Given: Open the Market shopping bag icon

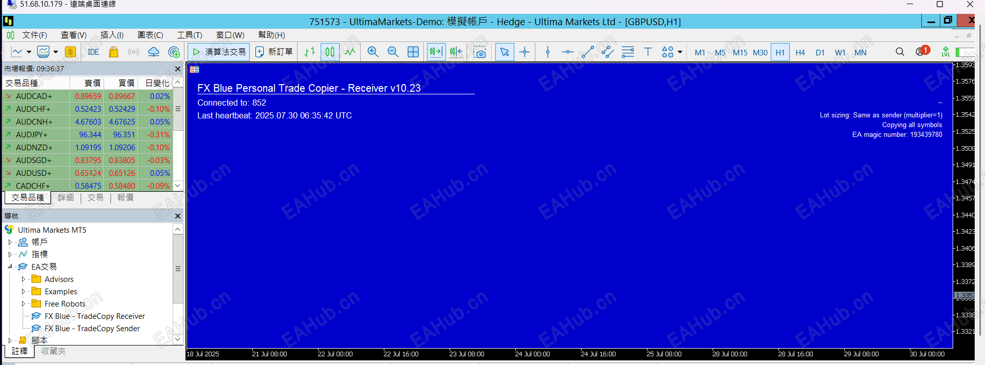Looking at the screenshot, I should click(114, 52).
